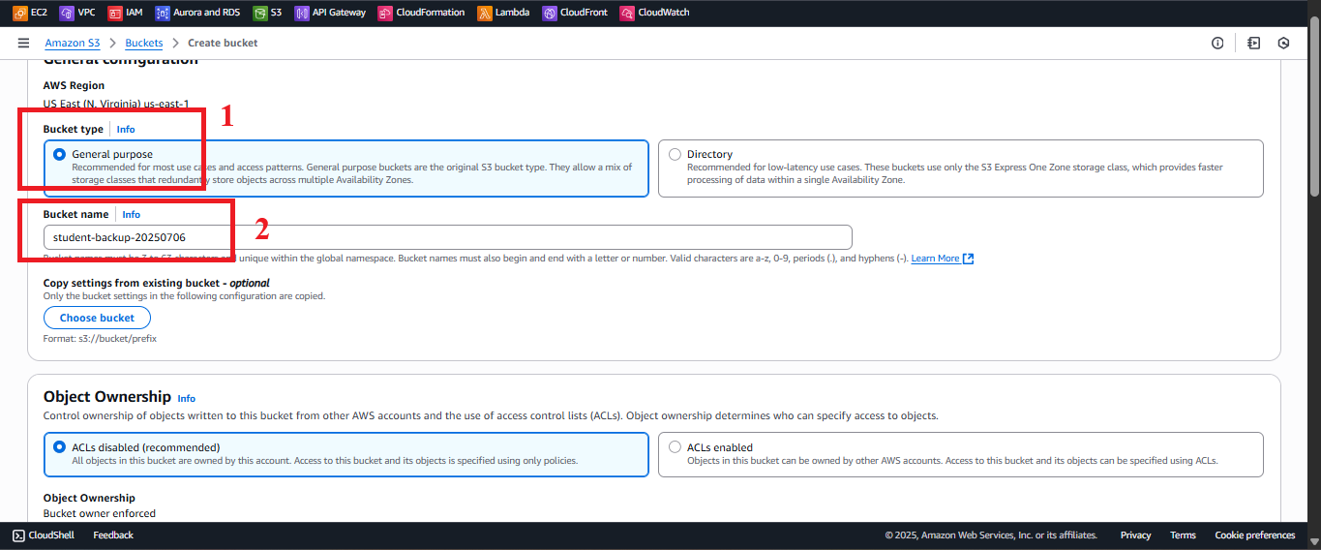The image size is (1321, 550).
Task: Open the CloudWatch shortcut icon
Action: pos(626,13)
